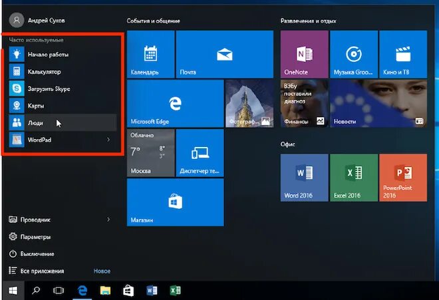The width and height of the screenshot is (439, 300).
Task: Open the Диспетчер телефонов tile
Action: point(200,153)
